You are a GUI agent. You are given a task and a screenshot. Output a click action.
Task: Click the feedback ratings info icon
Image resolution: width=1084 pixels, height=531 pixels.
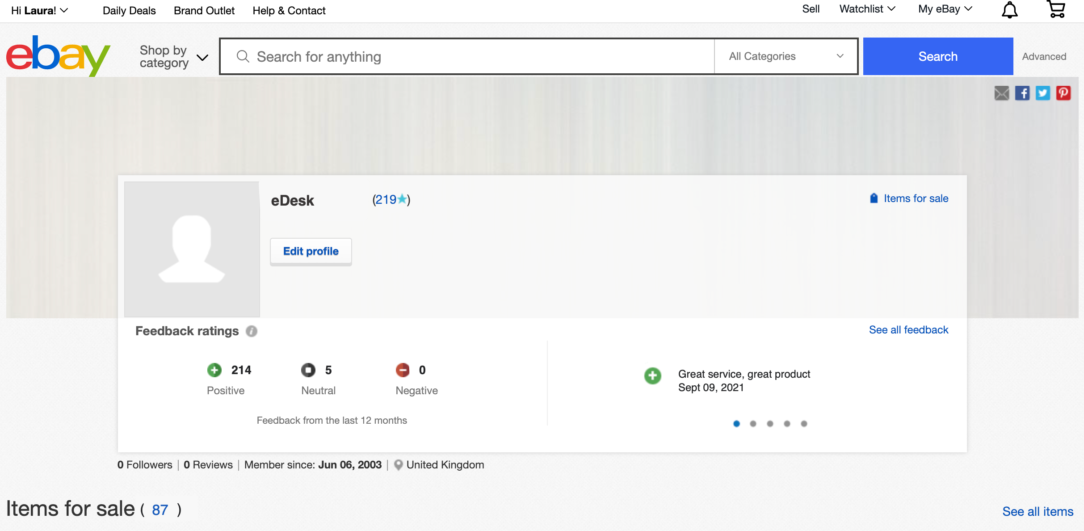[252, 331]
